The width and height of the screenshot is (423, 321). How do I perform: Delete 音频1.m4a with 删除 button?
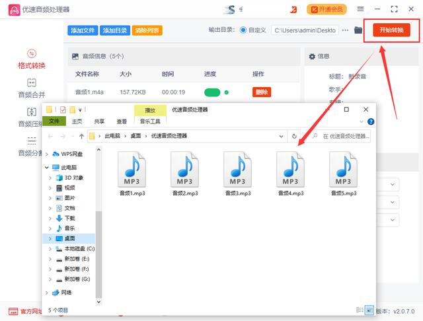click(262, 92)
